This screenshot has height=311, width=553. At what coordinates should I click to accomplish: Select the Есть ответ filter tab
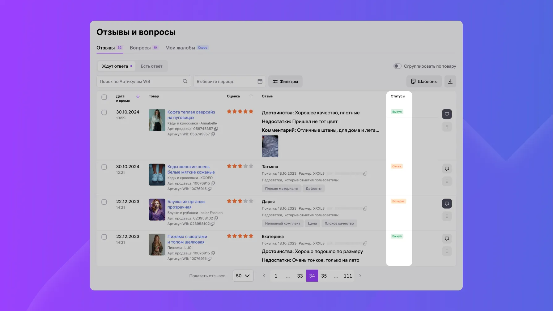click(151, 66)
